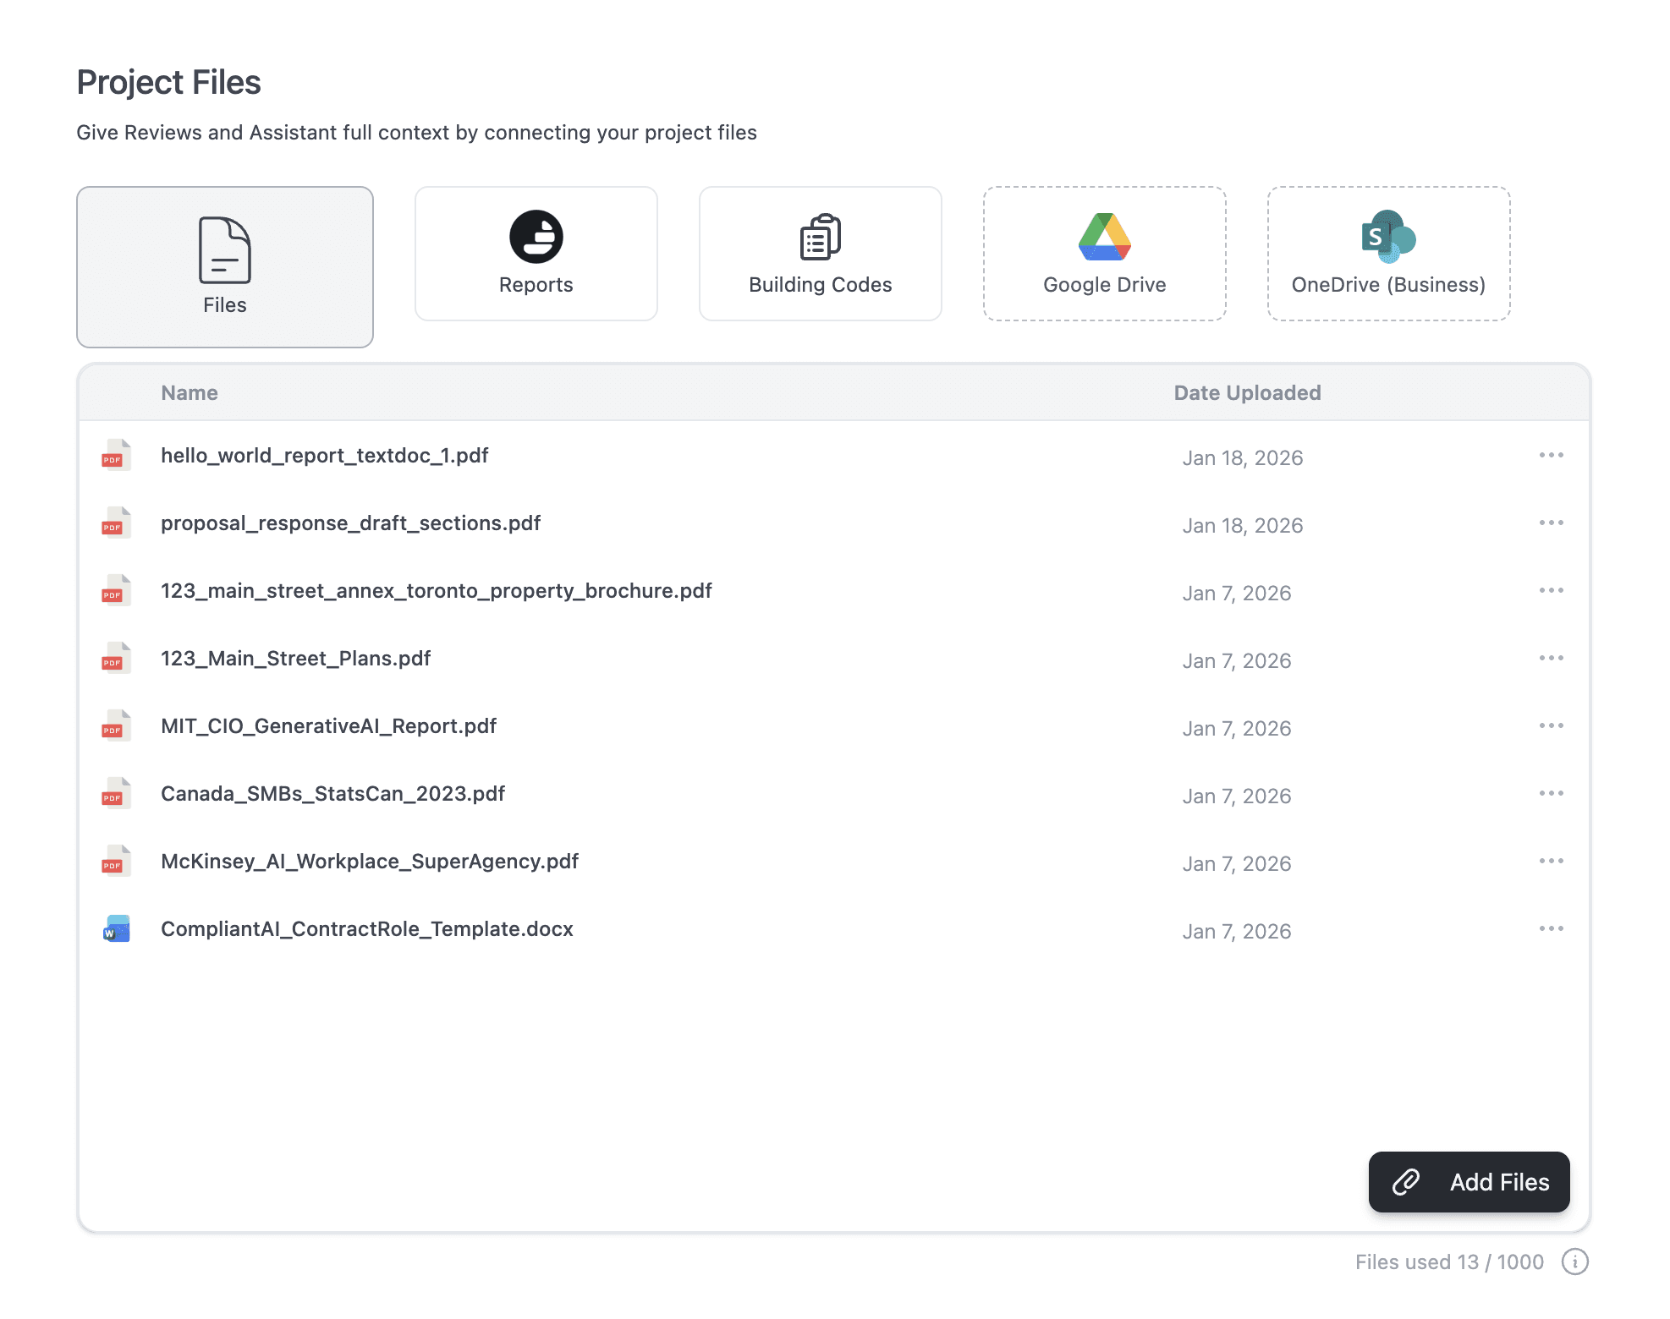
Task: Click Word icon of CompliantAI_ContractRole_Template.docx
Action: coord(116,929)
